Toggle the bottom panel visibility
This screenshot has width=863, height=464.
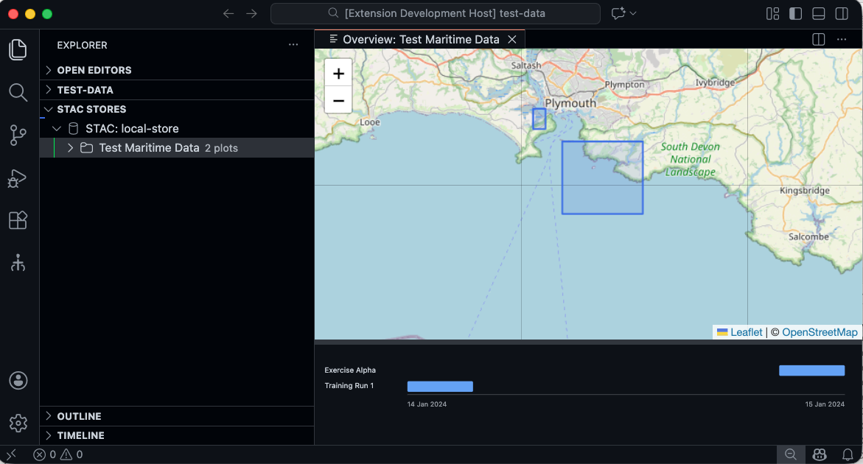point(817,13)
